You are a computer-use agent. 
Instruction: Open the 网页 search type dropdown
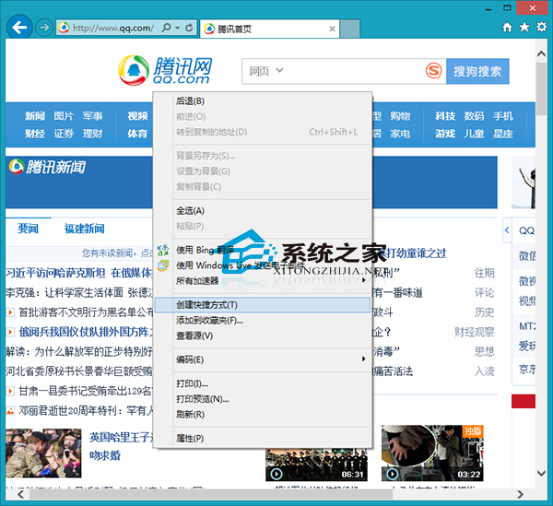coord(266,71)
